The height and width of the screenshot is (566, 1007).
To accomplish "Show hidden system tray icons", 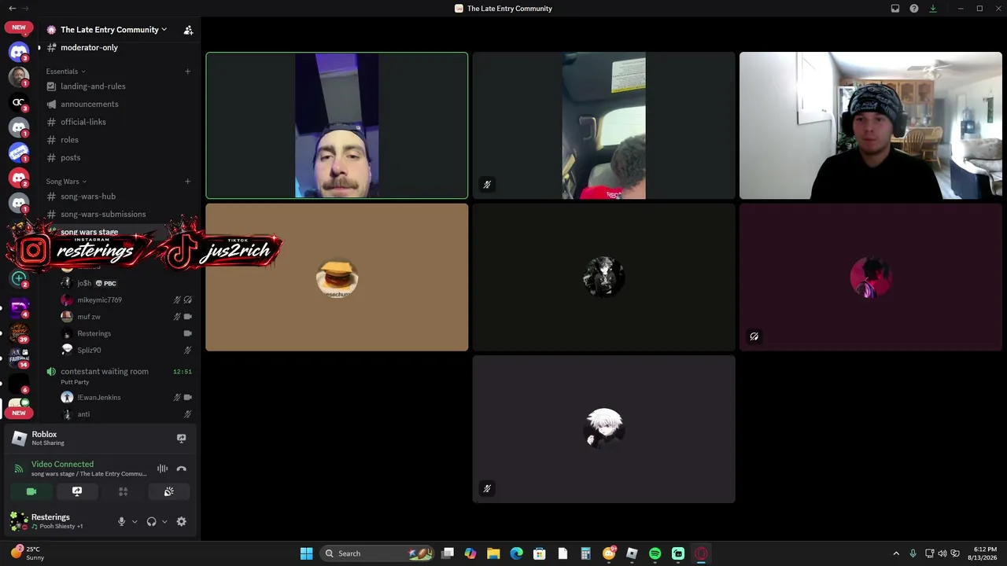I will click(x=896, y=553).
